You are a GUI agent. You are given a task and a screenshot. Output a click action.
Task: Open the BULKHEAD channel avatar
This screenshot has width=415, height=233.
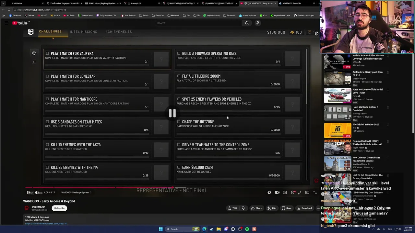(x=27, y=208)
